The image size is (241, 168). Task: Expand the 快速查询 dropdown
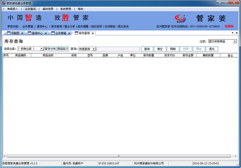point(94,49)
